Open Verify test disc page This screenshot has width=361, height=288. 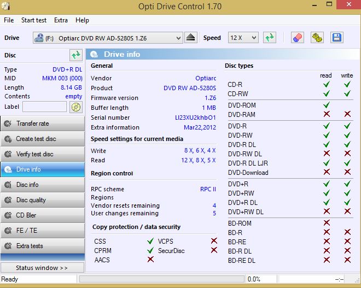click(43, 154)
